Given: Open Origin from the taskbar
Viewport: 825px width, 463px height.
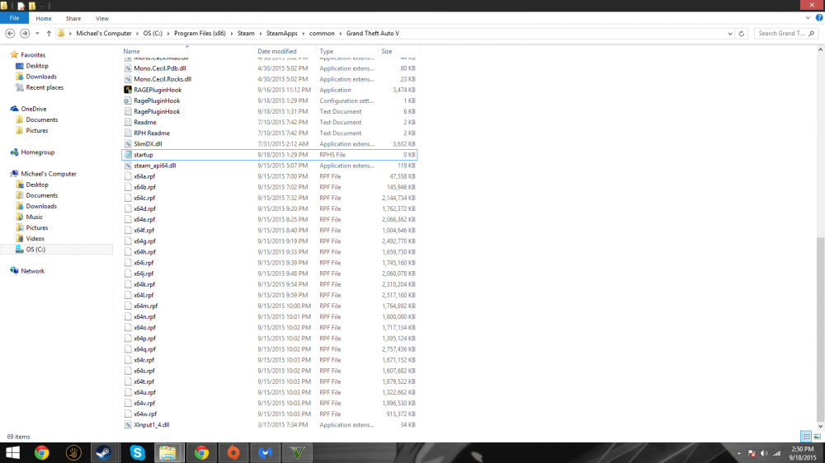Looking at the screenshot, I should click(233, 452).
